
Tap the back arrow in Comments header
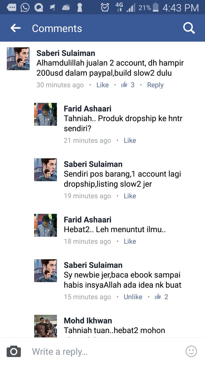16,28
